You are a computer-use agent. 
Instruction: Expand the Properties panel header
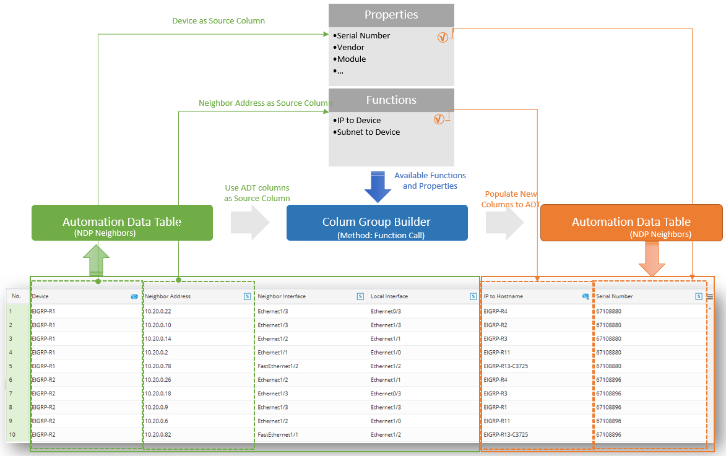point(391,15)
